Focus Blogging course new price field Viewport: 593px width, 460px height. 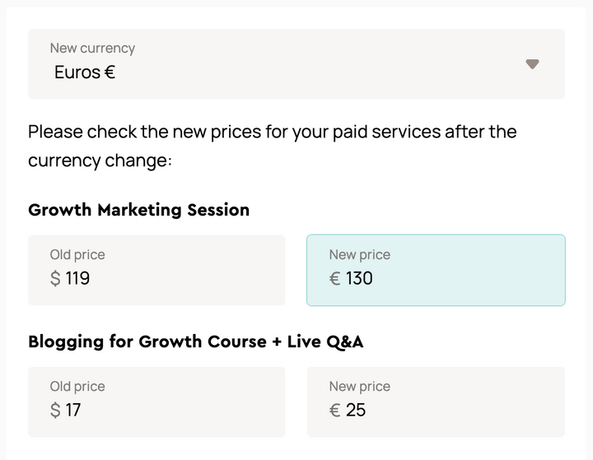click(436, 402)
